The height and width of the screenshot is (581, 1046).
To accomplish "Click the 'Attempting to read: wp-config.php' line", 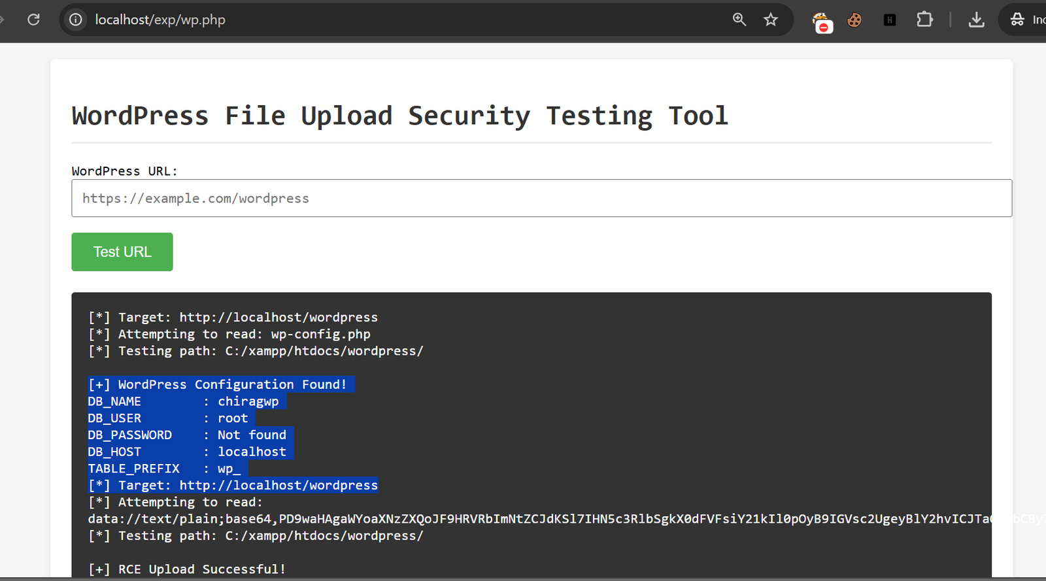I will click(x=229, y=334).
